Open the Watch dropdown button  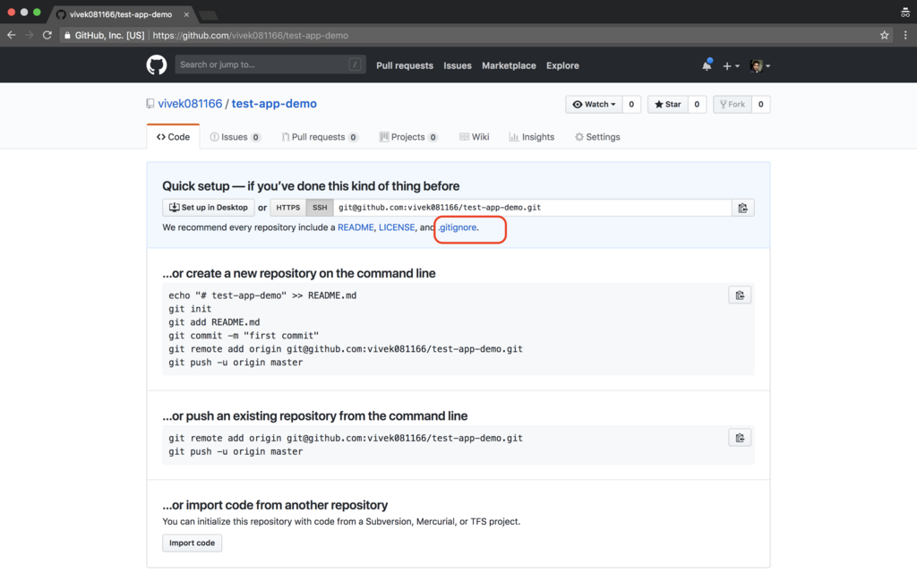595,104
